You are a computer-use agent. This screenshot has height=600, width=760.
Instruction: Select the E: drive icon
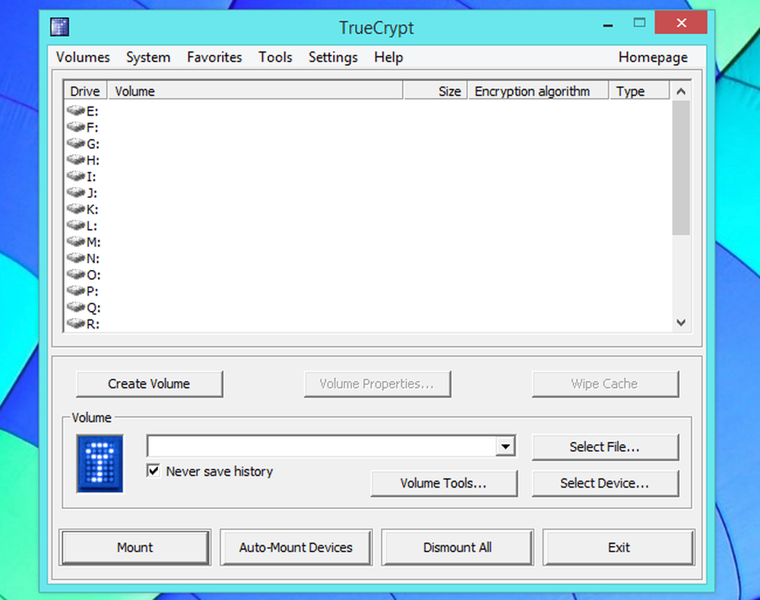(75, 110)
